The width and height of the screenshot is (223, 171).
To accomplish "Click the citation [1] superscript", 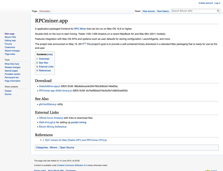I will (x=85, y=43).
